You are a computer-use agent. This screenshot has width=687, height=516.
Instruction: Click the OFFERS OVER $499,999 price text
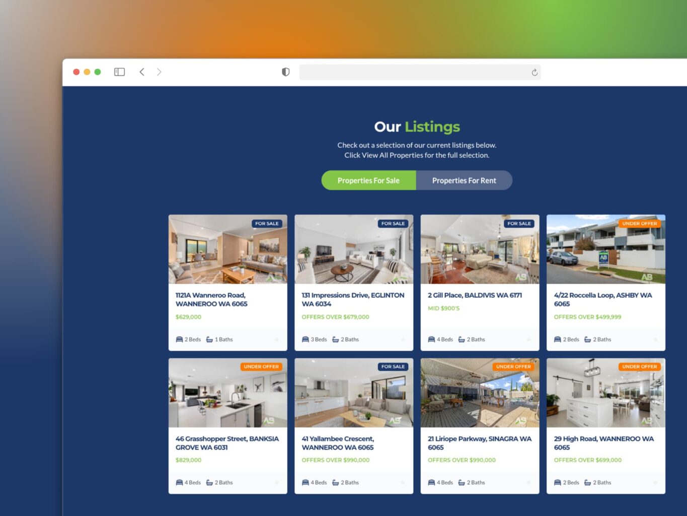coord(587,317)
